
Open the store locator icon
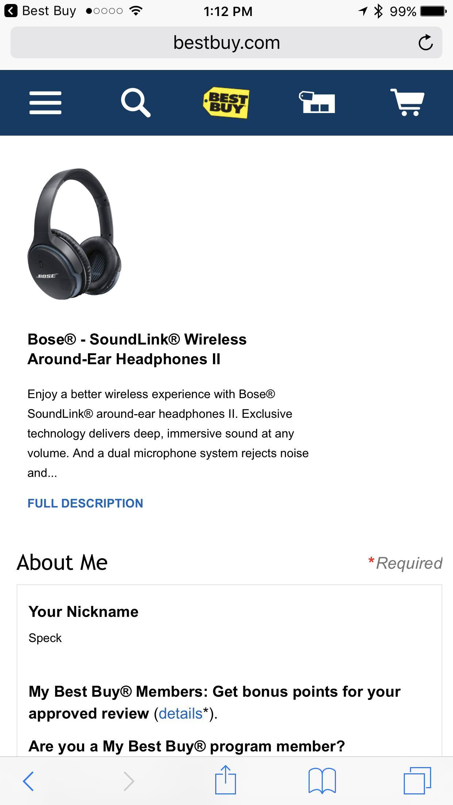[317, 103]
